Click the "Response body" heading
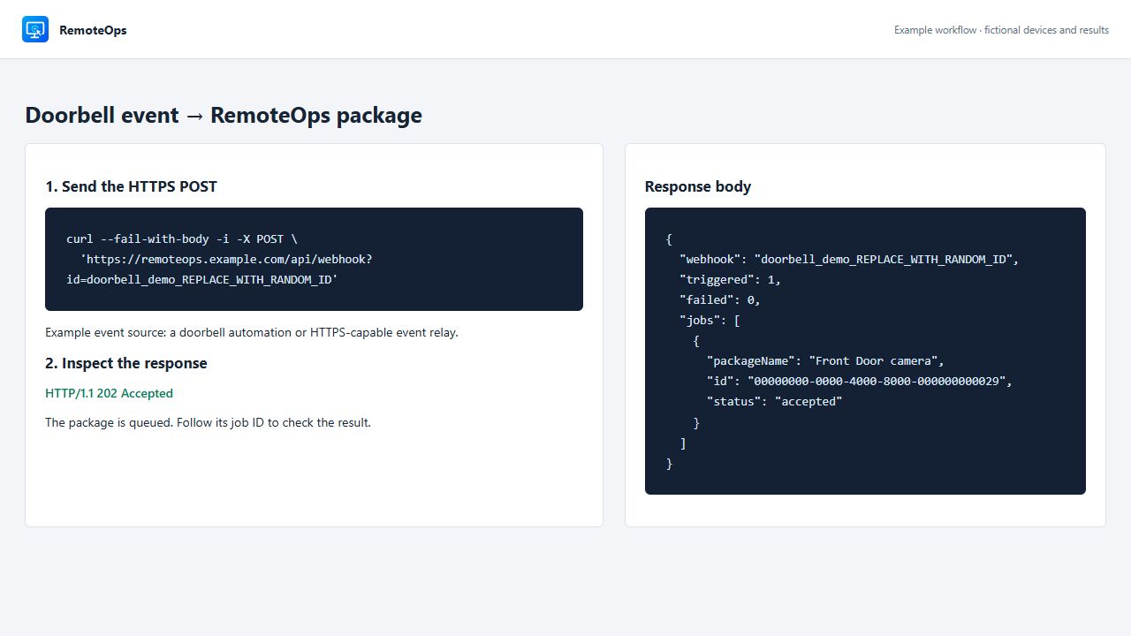Image resolution: width=1131 pixels, height=636 pixels. (698, 186)
